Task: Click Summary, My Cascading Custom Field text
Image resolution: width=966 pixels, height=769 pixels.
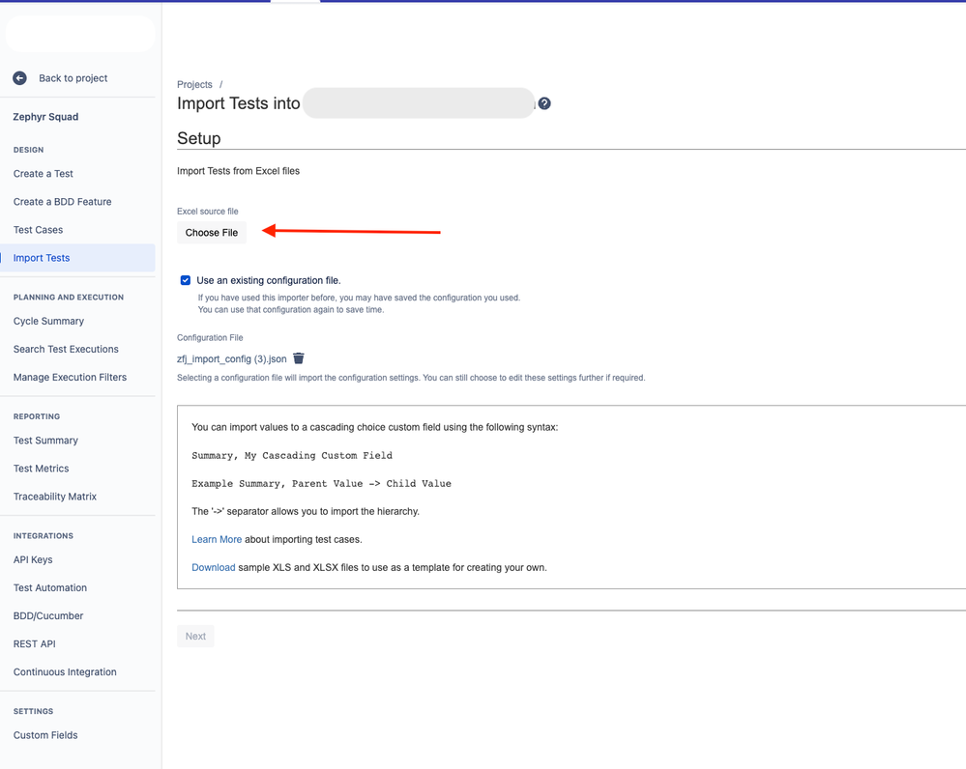Action: tap(292, 456)
